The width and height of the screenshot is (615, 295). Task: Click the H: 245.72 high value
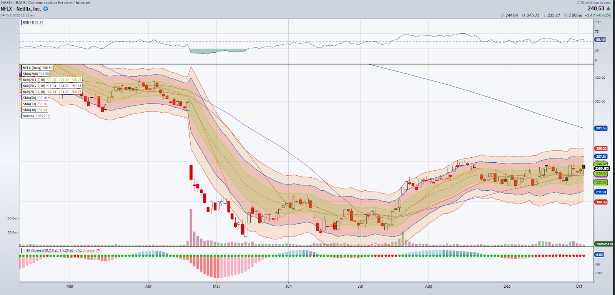pyautogui.click(x=531, y=15)
